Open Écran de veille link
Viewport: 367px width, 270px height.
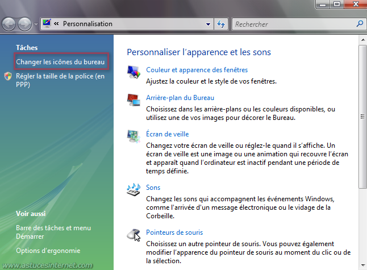(168, 134)
